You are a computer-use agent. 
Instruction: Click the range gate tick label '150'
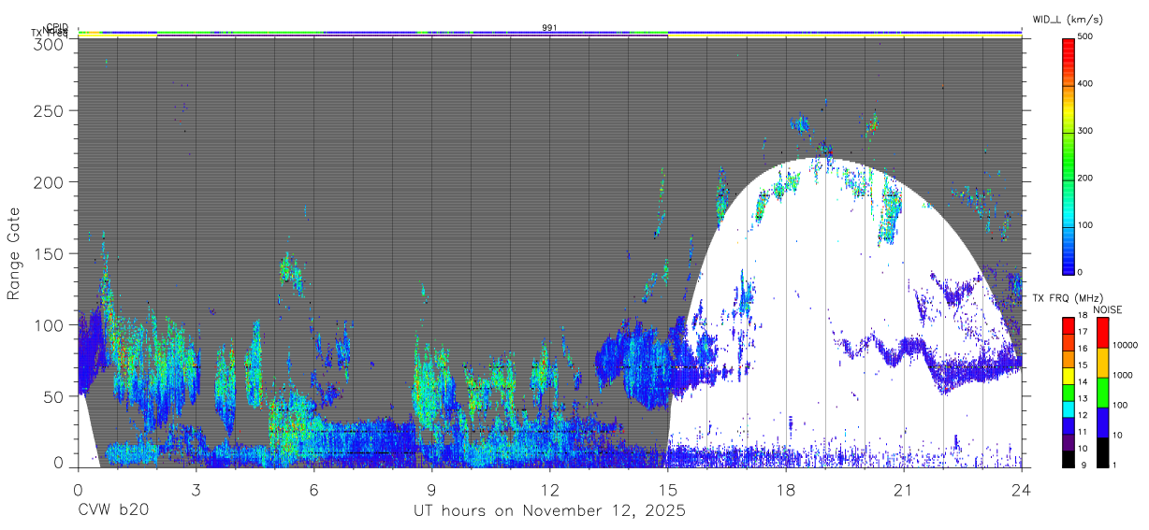click(50, 253)
